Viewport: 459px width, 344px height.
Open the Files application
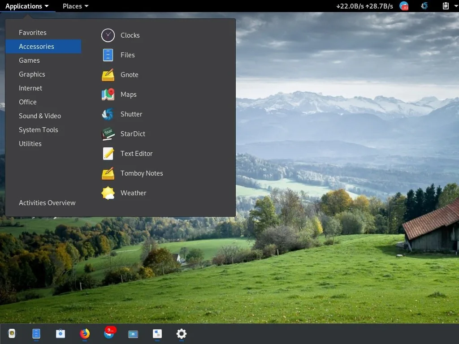[x=128, y=55]
